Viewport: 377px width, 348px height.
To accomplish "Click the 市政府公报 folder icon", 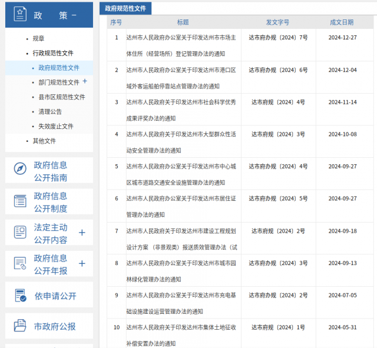I will pyautogui.click(x=20, y=326).
